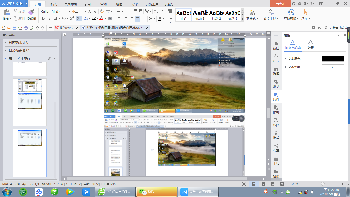Image resolution: width=350 pixels, height=197 pixels.
Task: Align text to center
Action: 126,18
